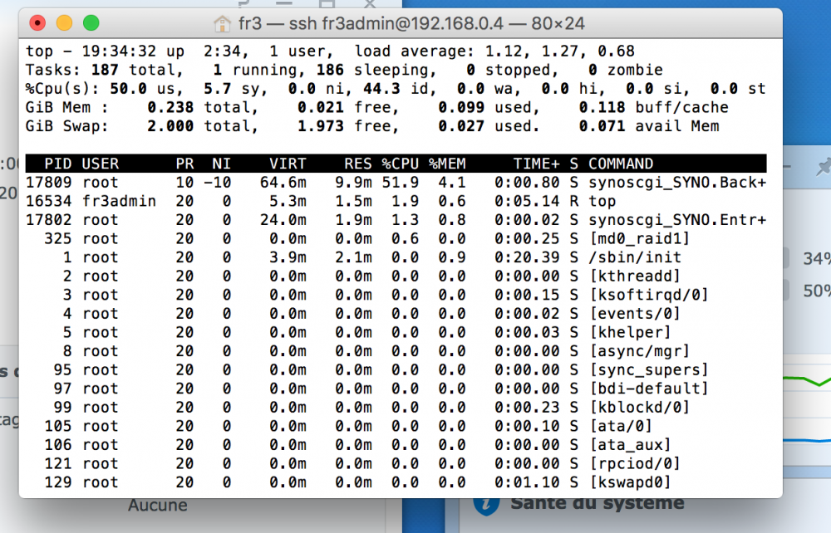Click the [ata_aux] process name
Screen dimensions: 831x533
click(x=631, y=445)
